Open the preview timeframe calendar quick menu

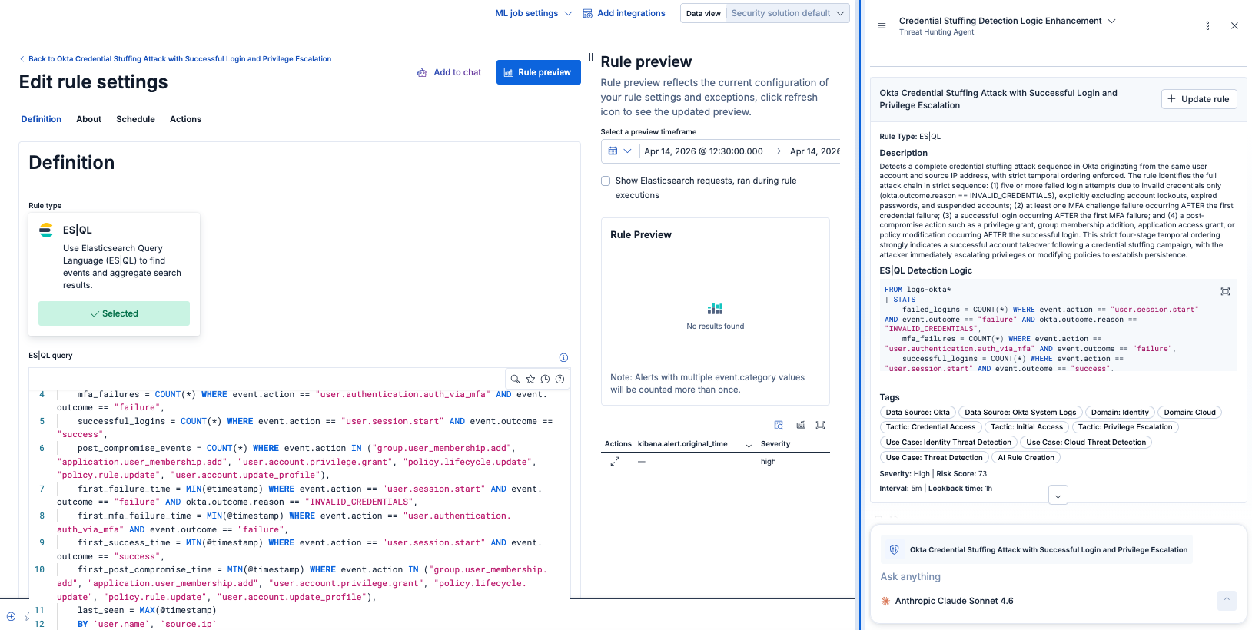click(x=619, y=151)
